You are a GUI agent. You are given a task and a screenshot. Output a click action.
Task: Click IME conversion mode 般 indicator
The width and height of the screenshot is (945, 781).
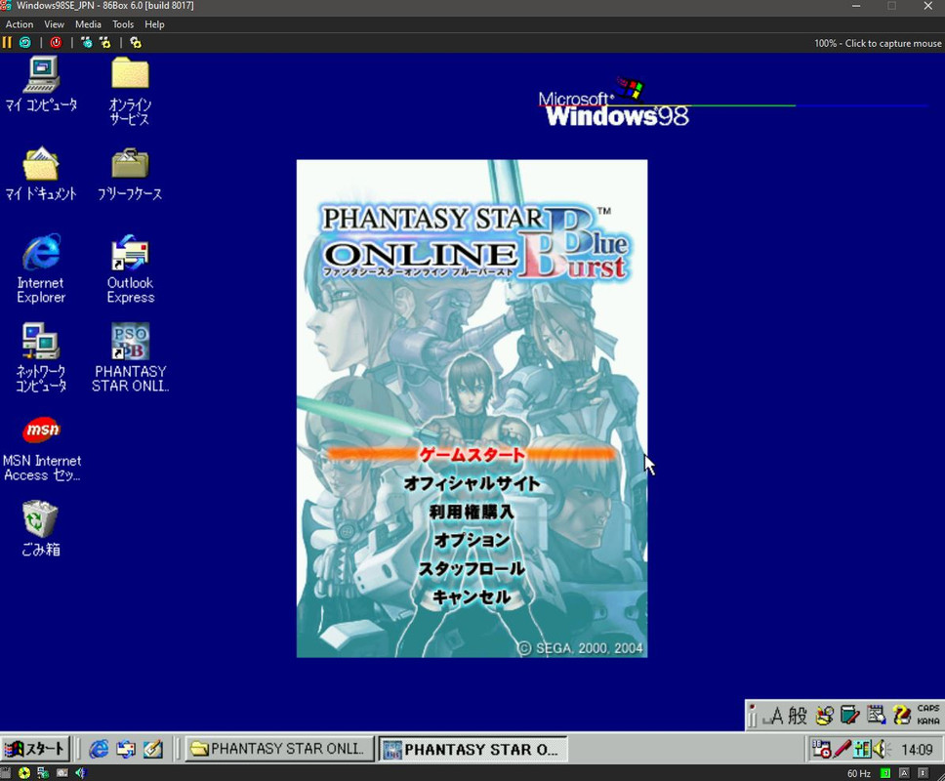click(x=797, y=716)
